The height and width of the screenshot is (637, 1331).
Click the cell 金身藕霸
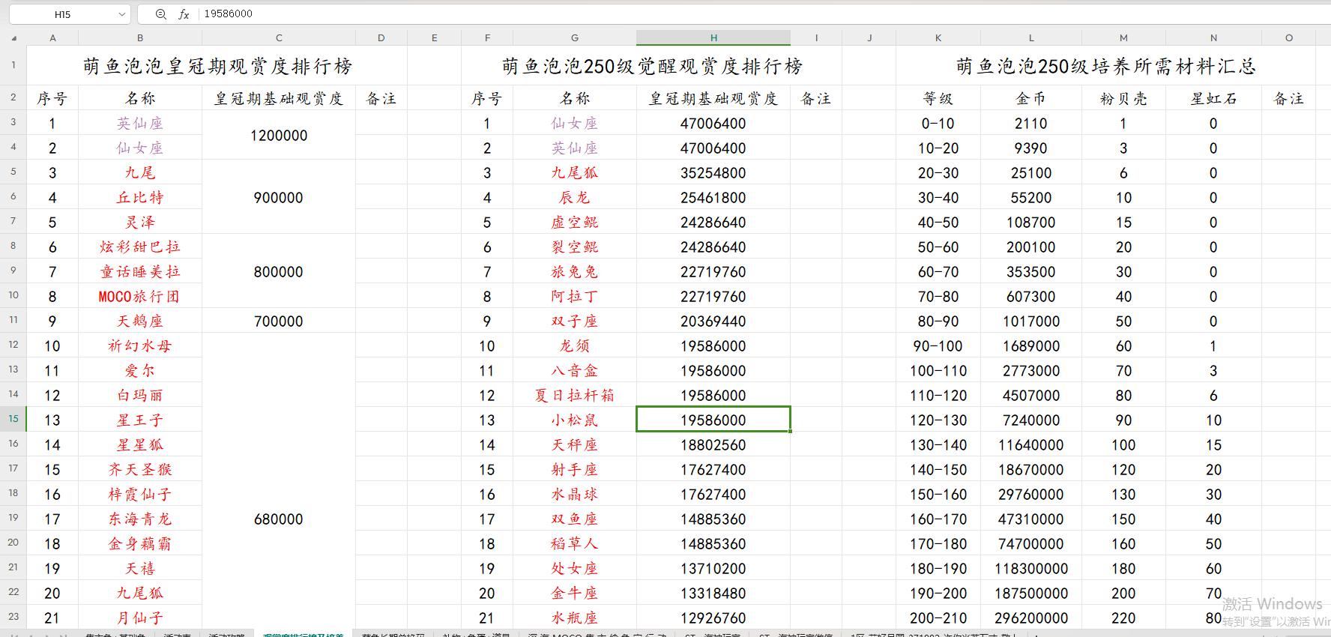[x=140, y=543]
